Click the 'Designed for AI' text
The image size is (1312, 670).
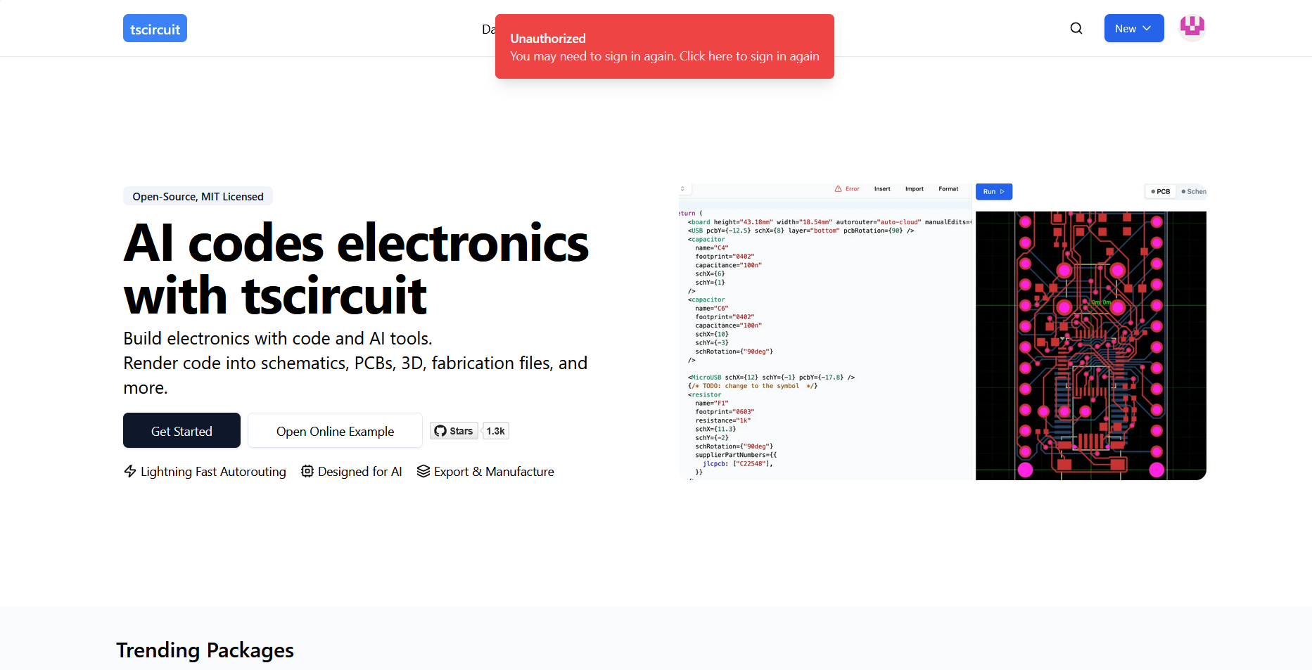coord(360,471)
